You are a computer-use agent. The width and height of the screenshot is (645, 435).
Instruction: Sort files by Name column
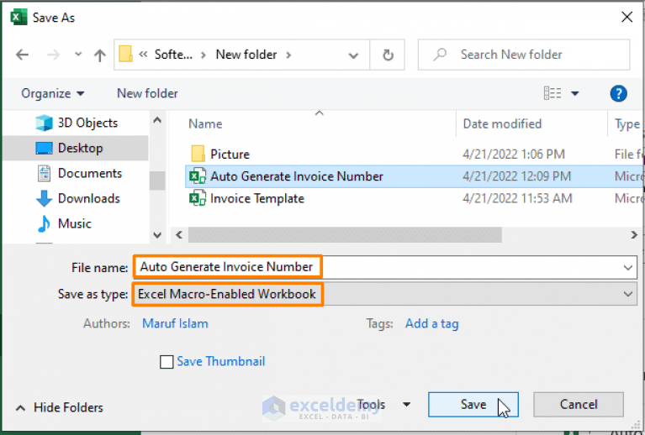point(205,124)
